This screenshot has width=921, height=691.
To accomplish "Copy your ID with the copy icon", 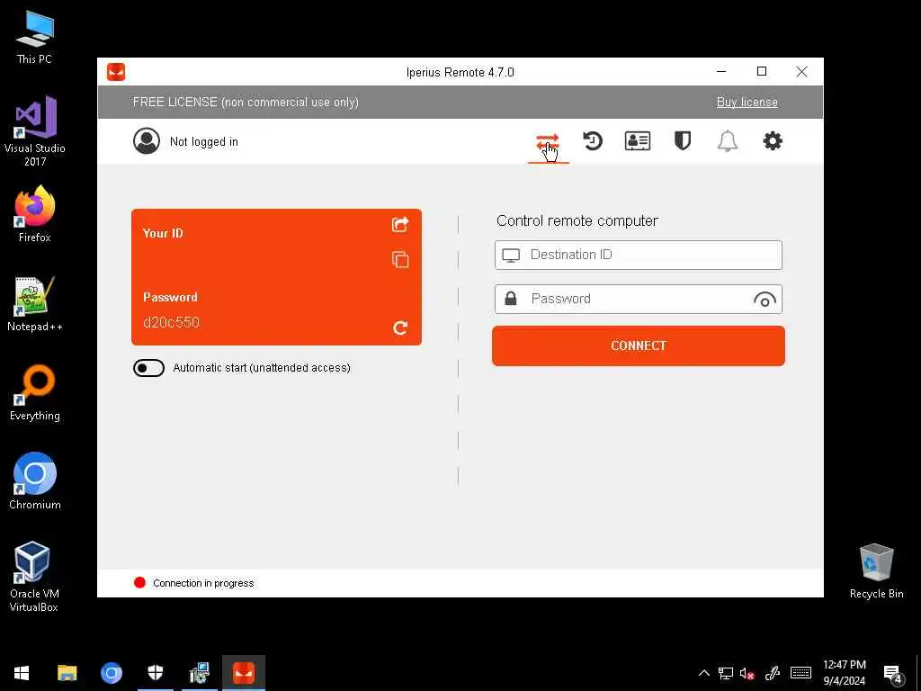I will pyautogui.click(x=400, y=259).
